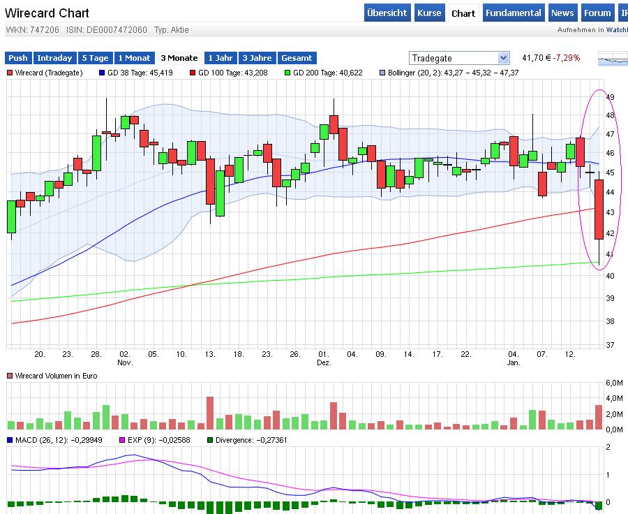
Task: Select the Chart tab
Action: tap(463, 13)
